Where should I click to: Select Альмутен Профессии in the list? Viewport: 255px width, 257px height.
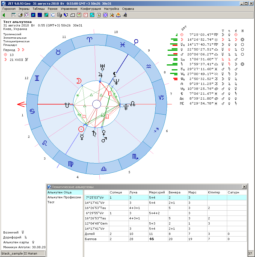point(64,197)
